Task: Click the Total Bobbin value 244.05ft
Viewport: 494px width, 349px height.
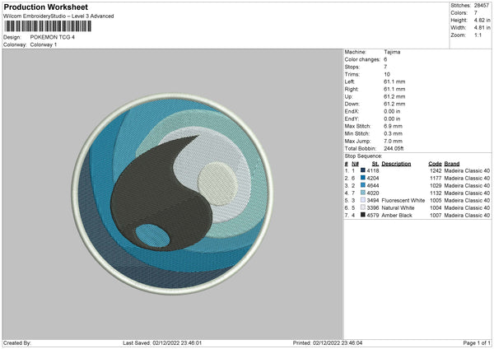Action: [x=394, y=148]
